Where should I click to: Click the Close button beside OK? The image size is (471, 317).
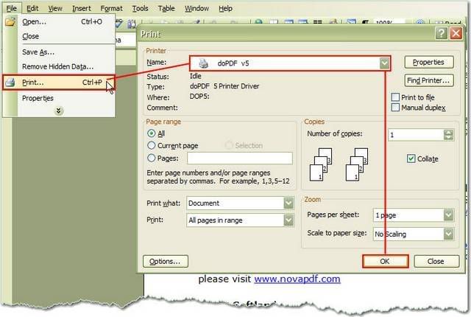[436, 262]
